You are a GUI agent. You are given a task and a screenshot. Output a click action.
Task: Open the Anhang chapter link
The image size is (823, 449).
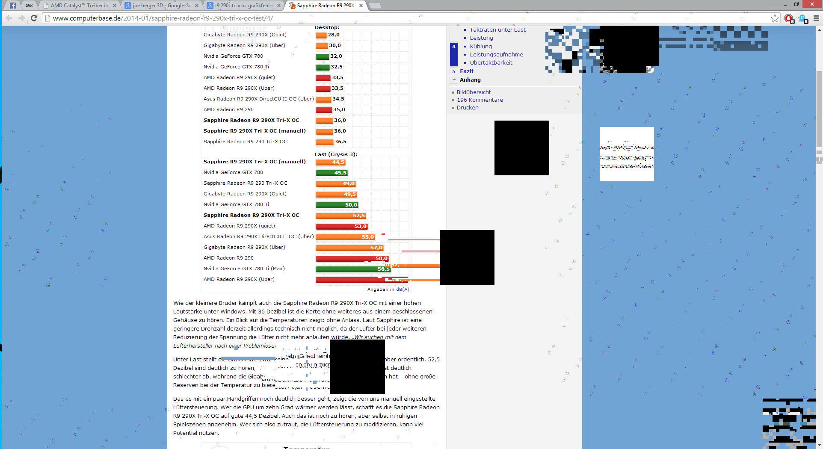coord(470,80)
